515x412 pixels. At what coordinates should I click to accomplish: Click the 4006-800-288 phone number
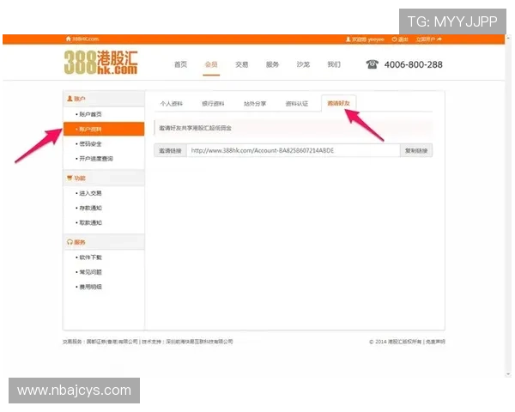414,64
